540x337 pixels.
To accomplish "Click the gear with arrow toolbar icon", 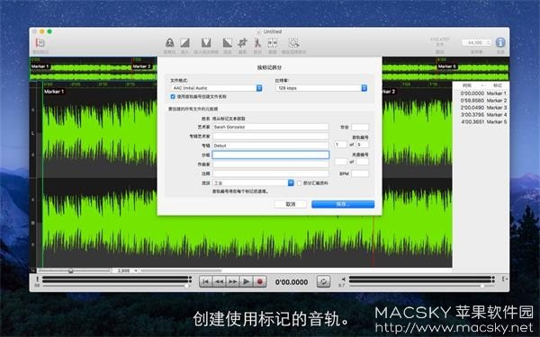I will [x=293, y=42].
